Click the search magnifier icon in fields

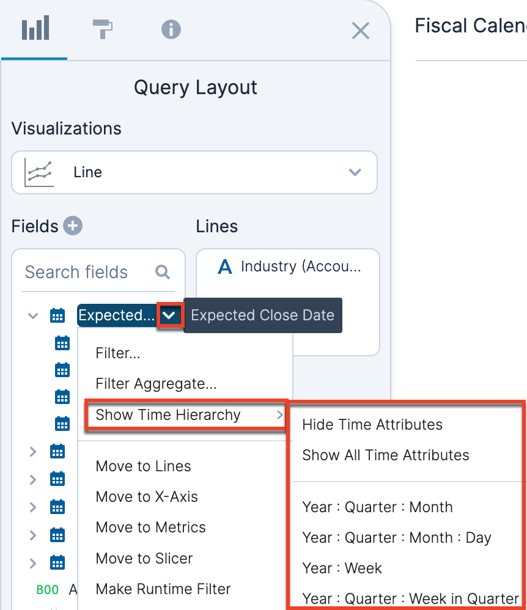point(163,272)
